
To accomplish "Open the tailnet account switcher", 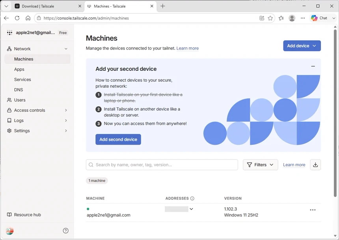I will tap(37, 33).
